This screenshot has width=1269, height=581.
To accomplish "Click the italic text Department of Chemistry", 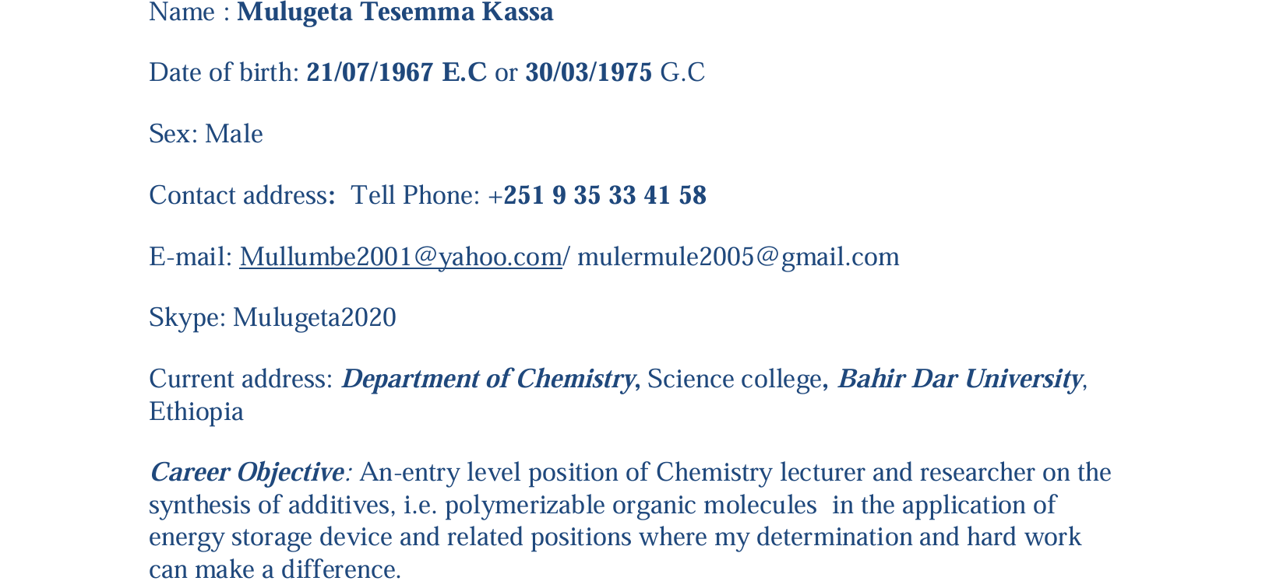I will [x=488, y=380].
